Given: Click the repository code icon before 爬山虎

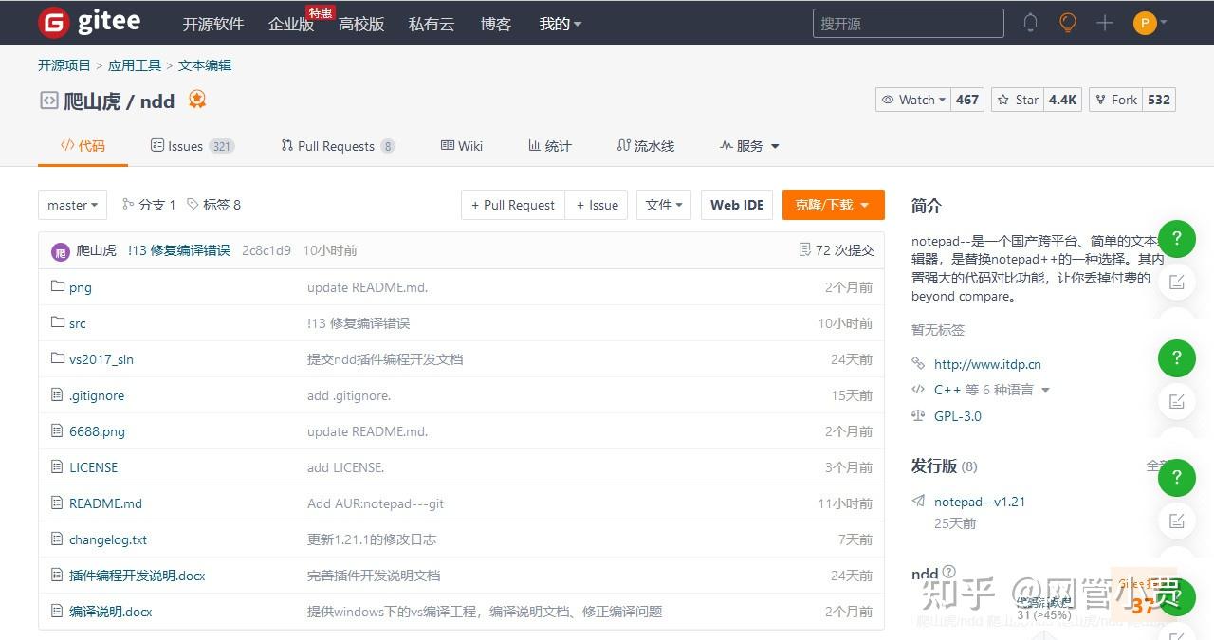Looking at the screenshot, I should click(x=48, y=100).
